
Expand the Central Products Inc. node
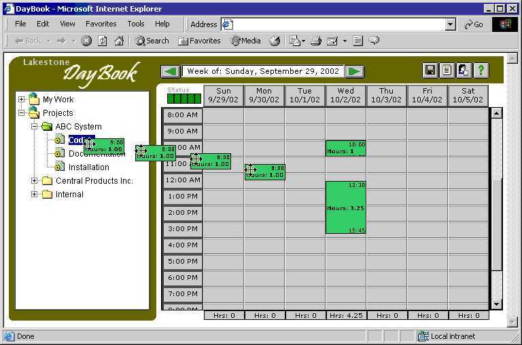[34, 181]
